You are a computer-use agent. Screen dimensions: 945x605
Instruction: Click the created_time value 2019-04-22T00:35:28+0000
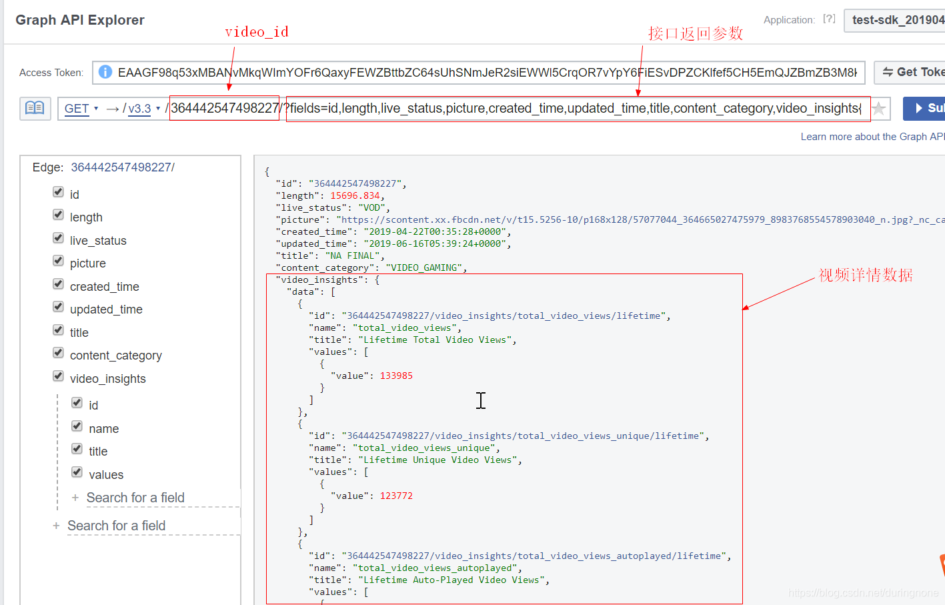[435, 231]
